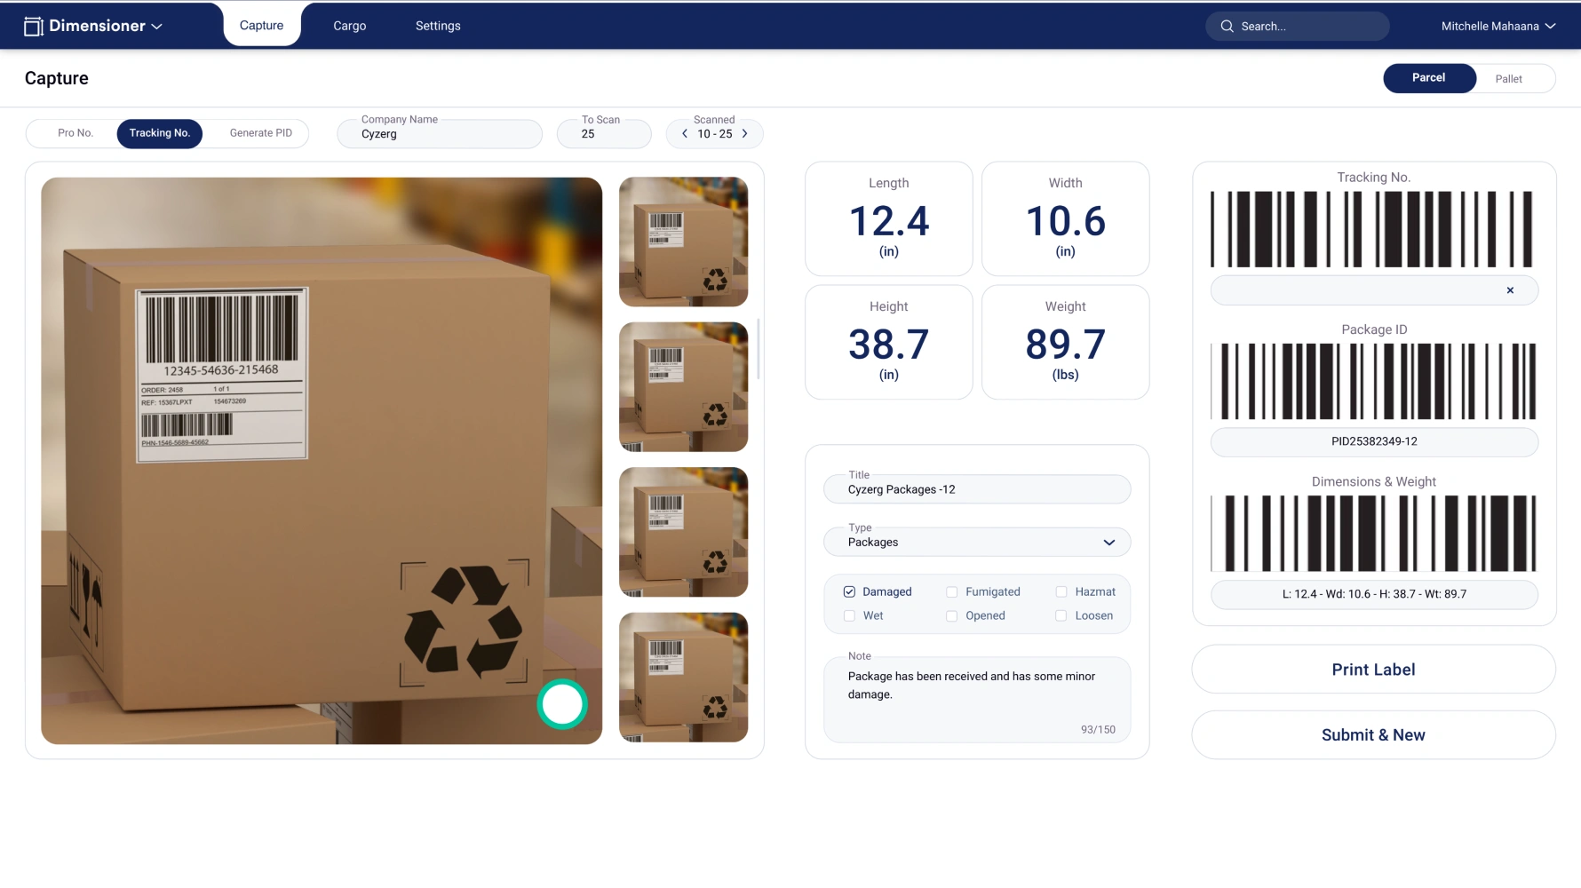The width and height of the screenshot is (1581, 888).
Task: Select the first box thumbnail image
Action: coord(683,242)
